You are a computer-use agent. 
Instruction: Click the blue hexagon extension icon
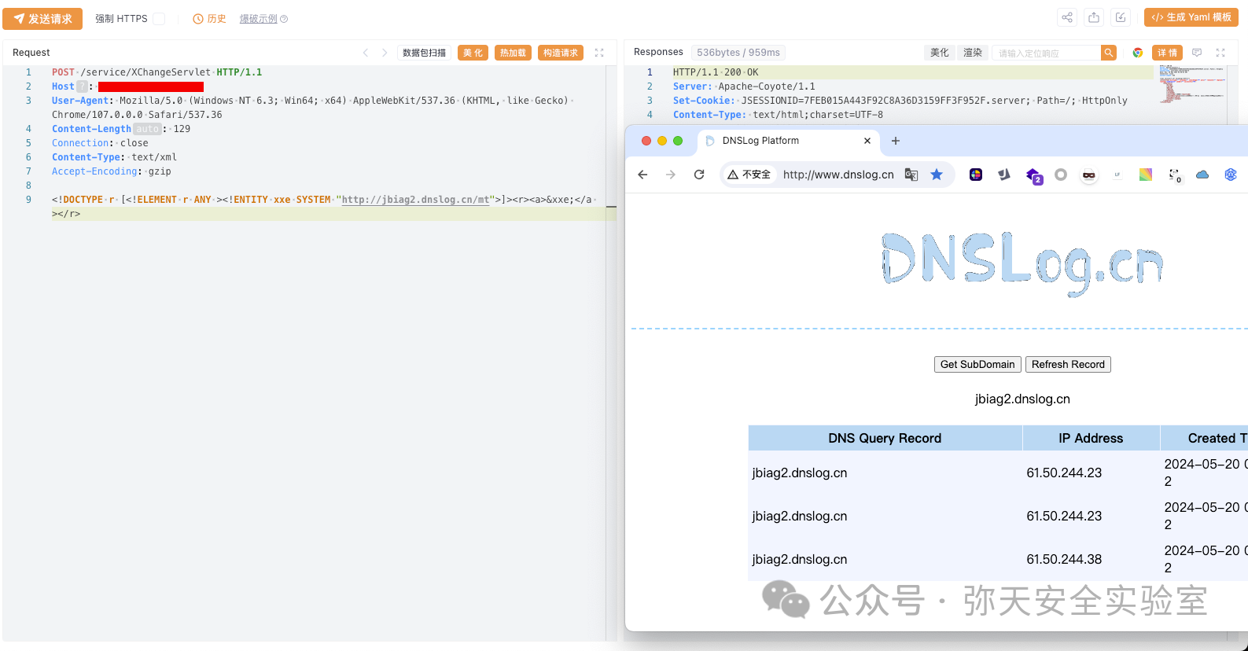click(1231, 175)
